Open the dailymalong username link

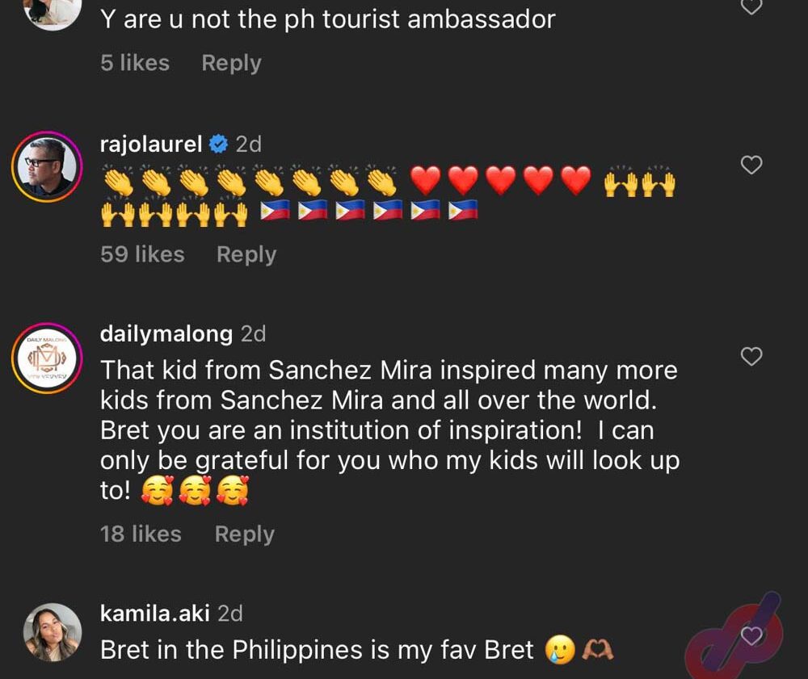pos(166,334)
